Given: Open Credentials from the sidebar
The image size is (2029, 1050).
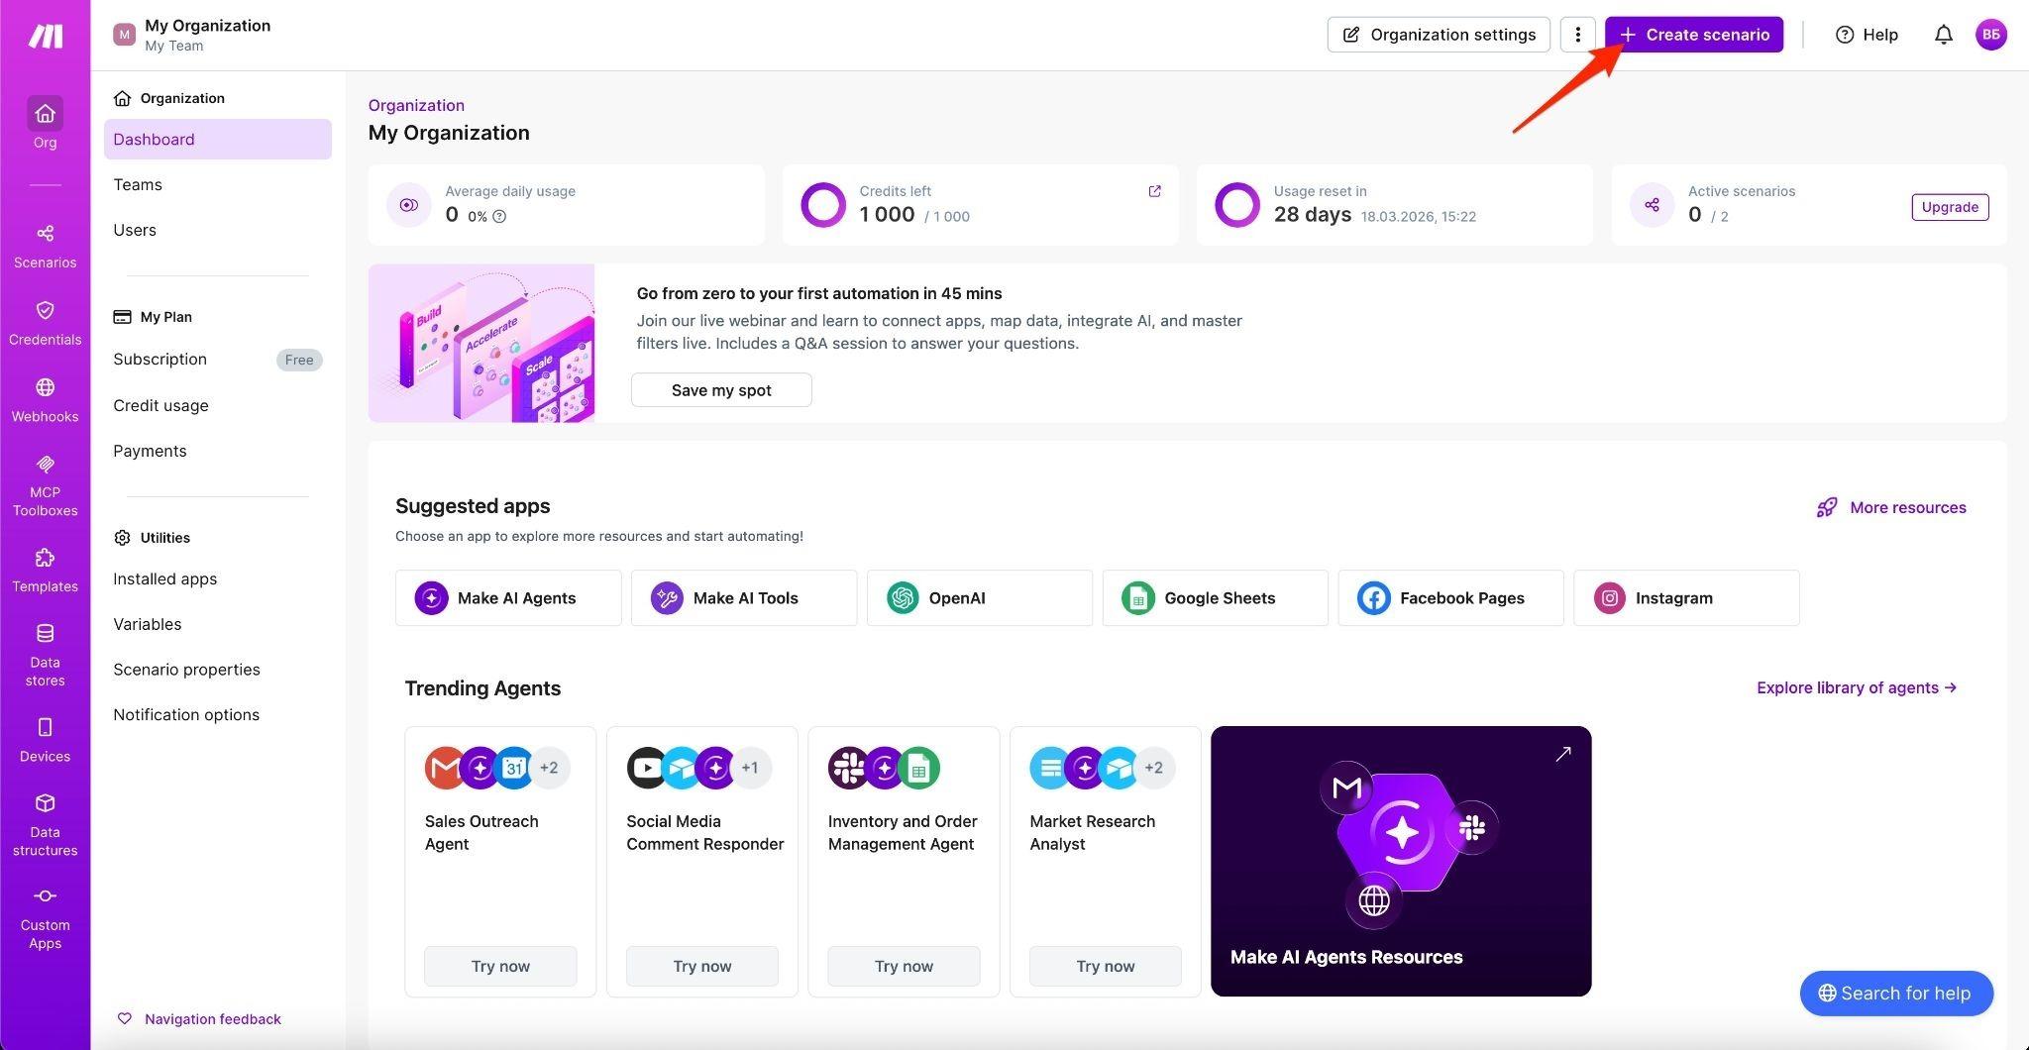Looking at the screenshot, I should pyautogui.click(x=45, y=322).
